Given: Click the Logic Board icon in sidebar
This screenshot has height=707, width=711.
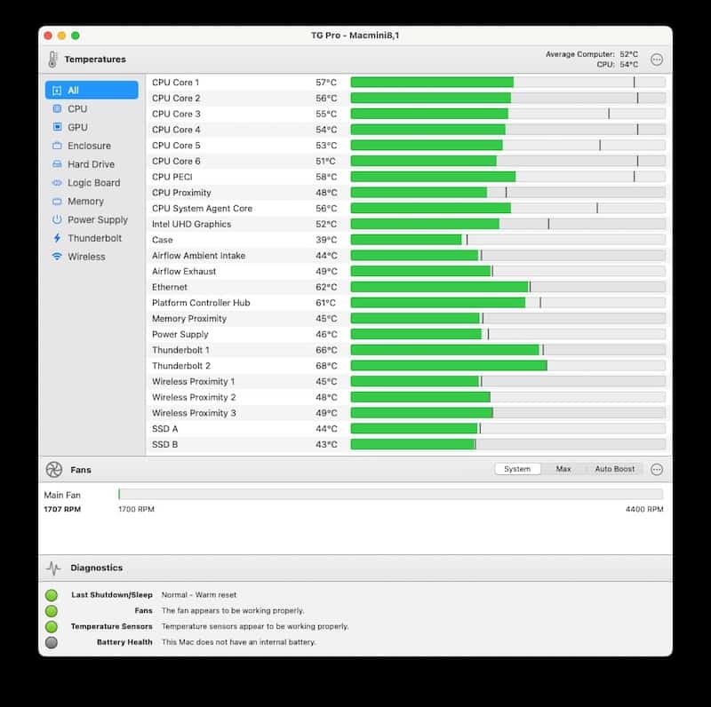Looking at the screenshot, I should coord(57,183).
